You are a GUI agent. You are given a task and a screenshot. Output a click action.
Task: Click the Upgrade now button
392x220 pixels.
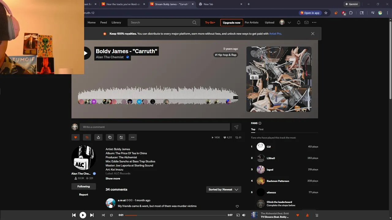coord(232,22)
